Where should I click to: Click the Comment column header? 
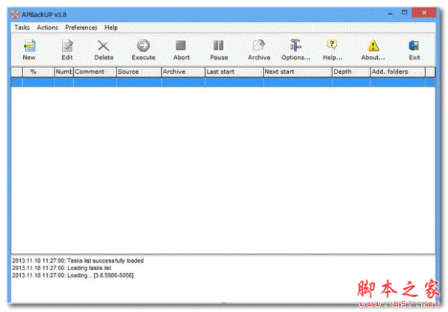[95, 72]
